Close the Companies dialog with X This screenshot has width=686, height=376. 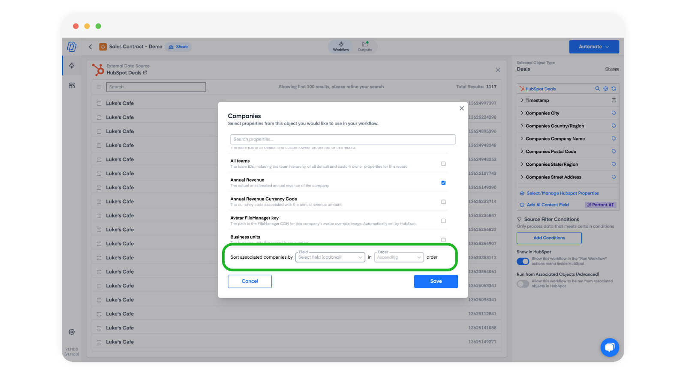(x=461, y=108)
